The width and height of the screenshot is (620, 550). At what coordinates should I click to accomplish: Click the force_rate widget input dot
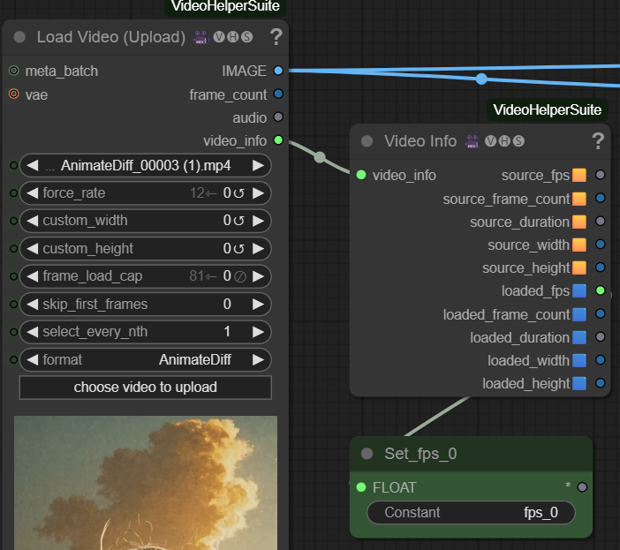click(x=14, y=192)
